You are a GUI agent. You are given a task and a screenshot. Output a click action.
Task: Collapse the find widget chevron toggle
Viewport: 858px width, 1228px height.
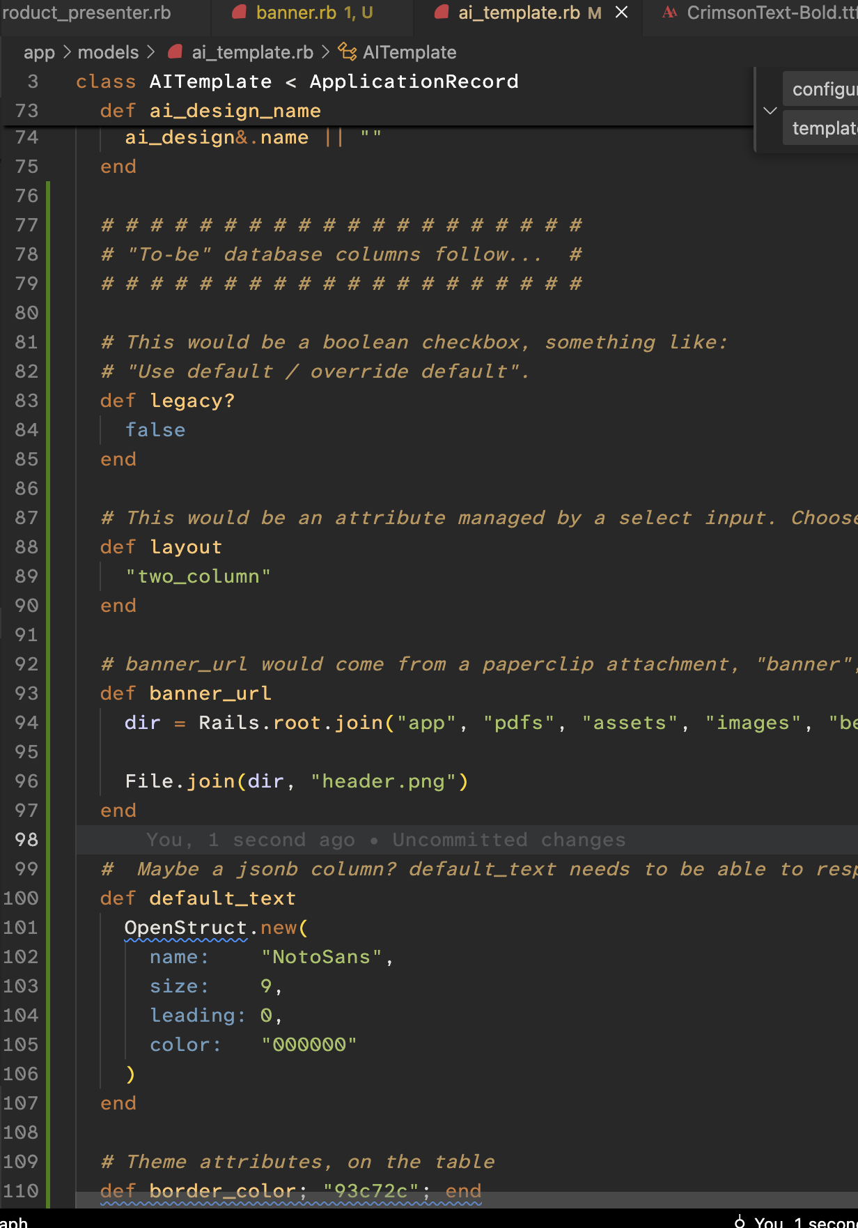(770, 110)
